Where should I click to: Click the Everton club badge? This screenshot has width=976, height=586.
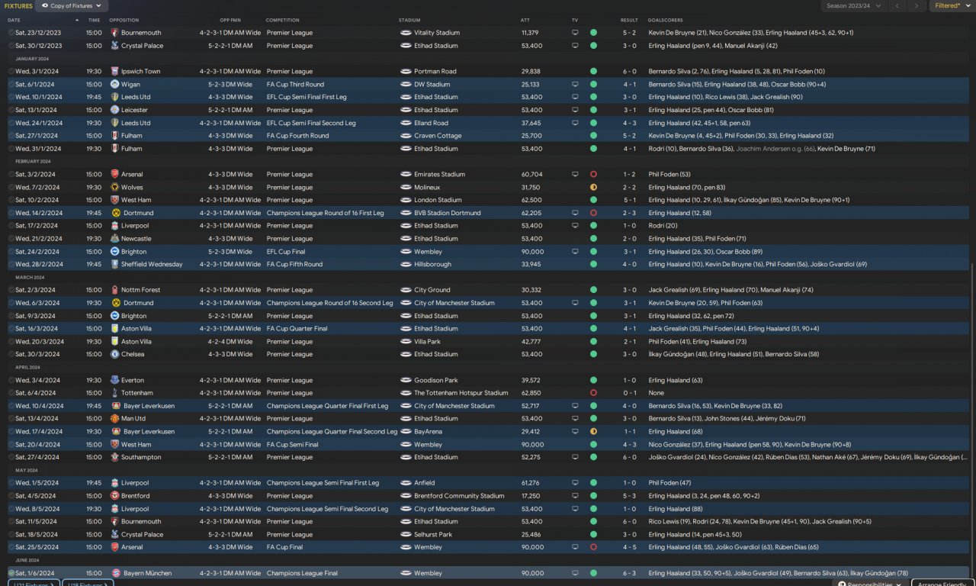click(x=116, y=381)
